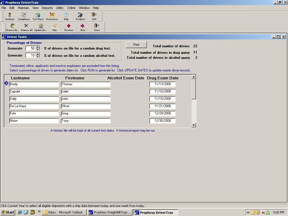Open the Products toolbar icon
This screenshot has width=288, height=216.
[x=80, y=16]
